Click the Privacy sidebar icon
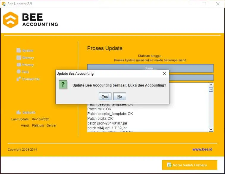 (19, 65)
